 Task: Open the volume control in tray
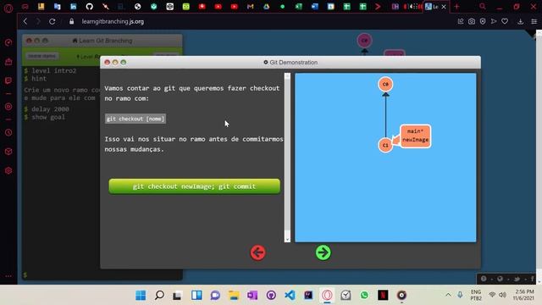[502, 295]
